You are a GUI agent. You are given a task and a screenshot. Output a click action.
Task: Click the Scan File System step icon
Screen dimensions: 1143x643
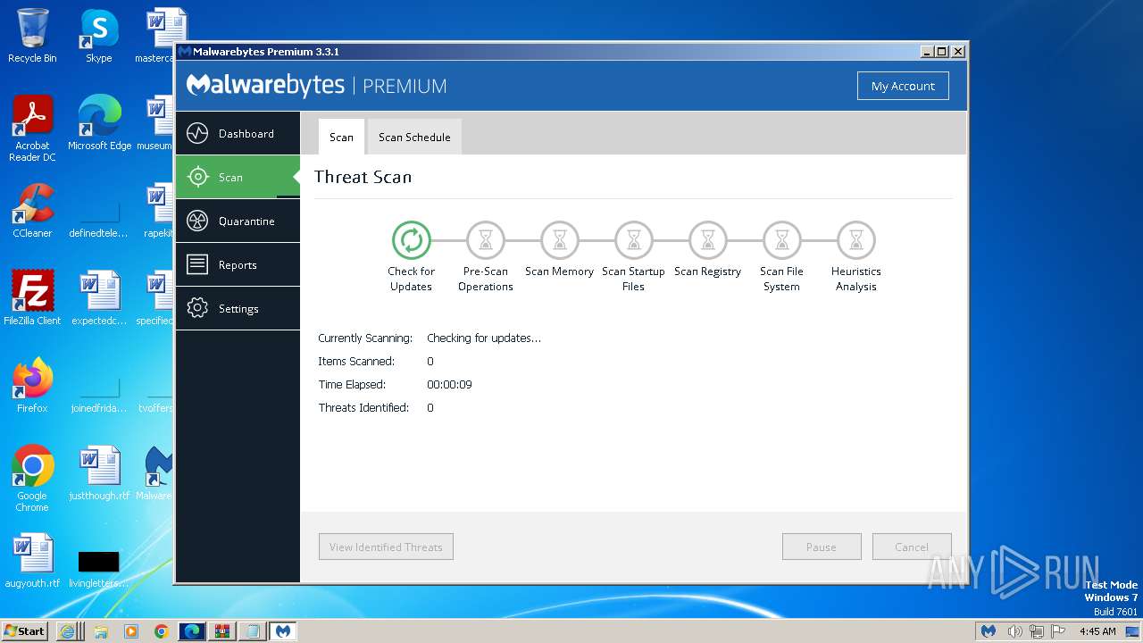[782, 240]
